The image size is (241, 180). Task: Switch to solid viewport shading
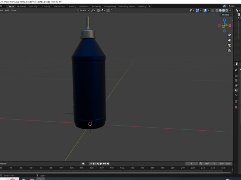click(x=220, y=10)
